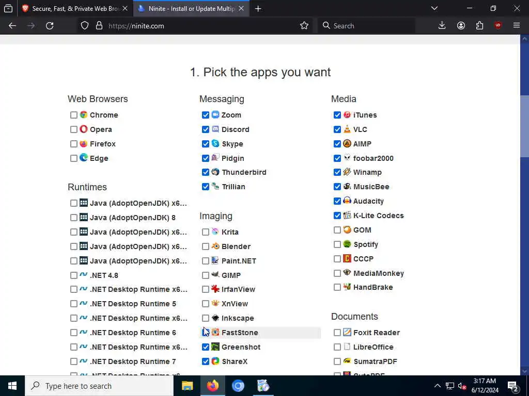Check the MediaMonkey checkbox
The image size is (529, 396).
tap(337, 273)
